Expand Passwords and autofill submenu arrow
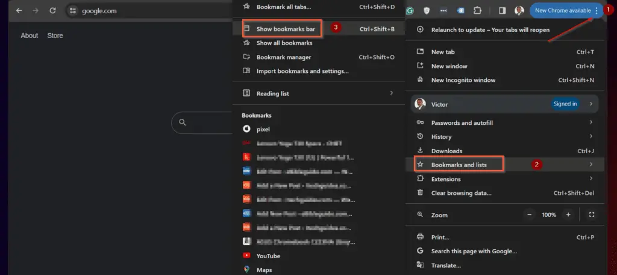The width and height of the screenshot is (617, 275). 591,122
